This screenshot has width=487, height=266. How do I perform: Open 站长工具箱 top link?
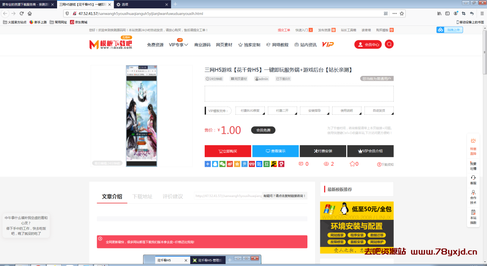coord(349,30)
